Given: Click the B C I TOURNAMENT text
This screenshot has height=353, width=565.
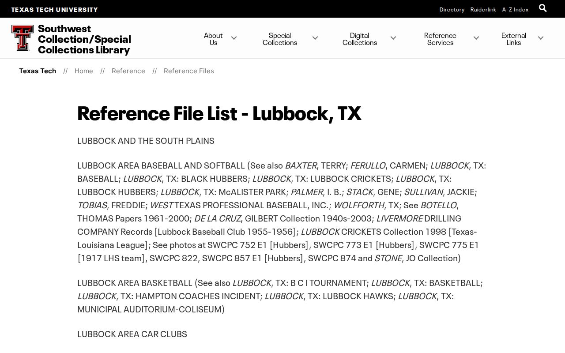Looking at the screenshot, I should [330, 282].
